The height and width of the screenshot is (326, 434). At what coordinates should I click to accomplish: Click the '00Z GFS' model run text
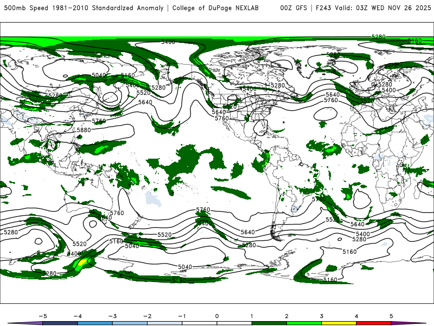coord(293,8)
